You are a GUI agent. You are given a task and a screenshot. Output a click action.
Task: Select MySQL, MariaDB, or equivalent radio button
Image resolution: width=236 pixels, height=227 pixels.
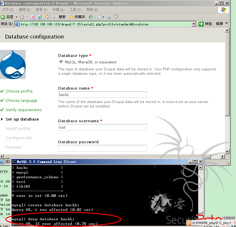click(x=61, y=62)
